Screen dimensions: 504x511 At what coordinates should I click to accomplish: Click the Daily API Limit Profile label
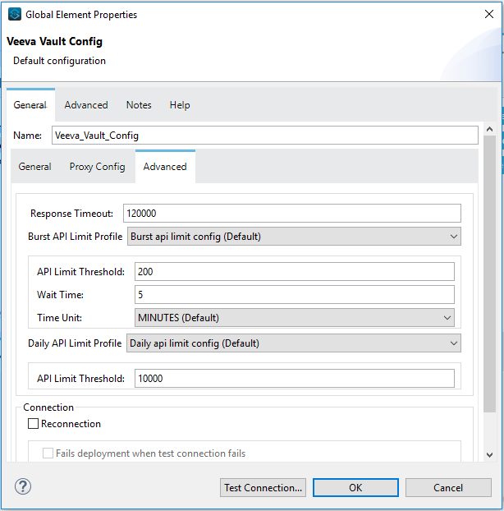pos(75,343)
